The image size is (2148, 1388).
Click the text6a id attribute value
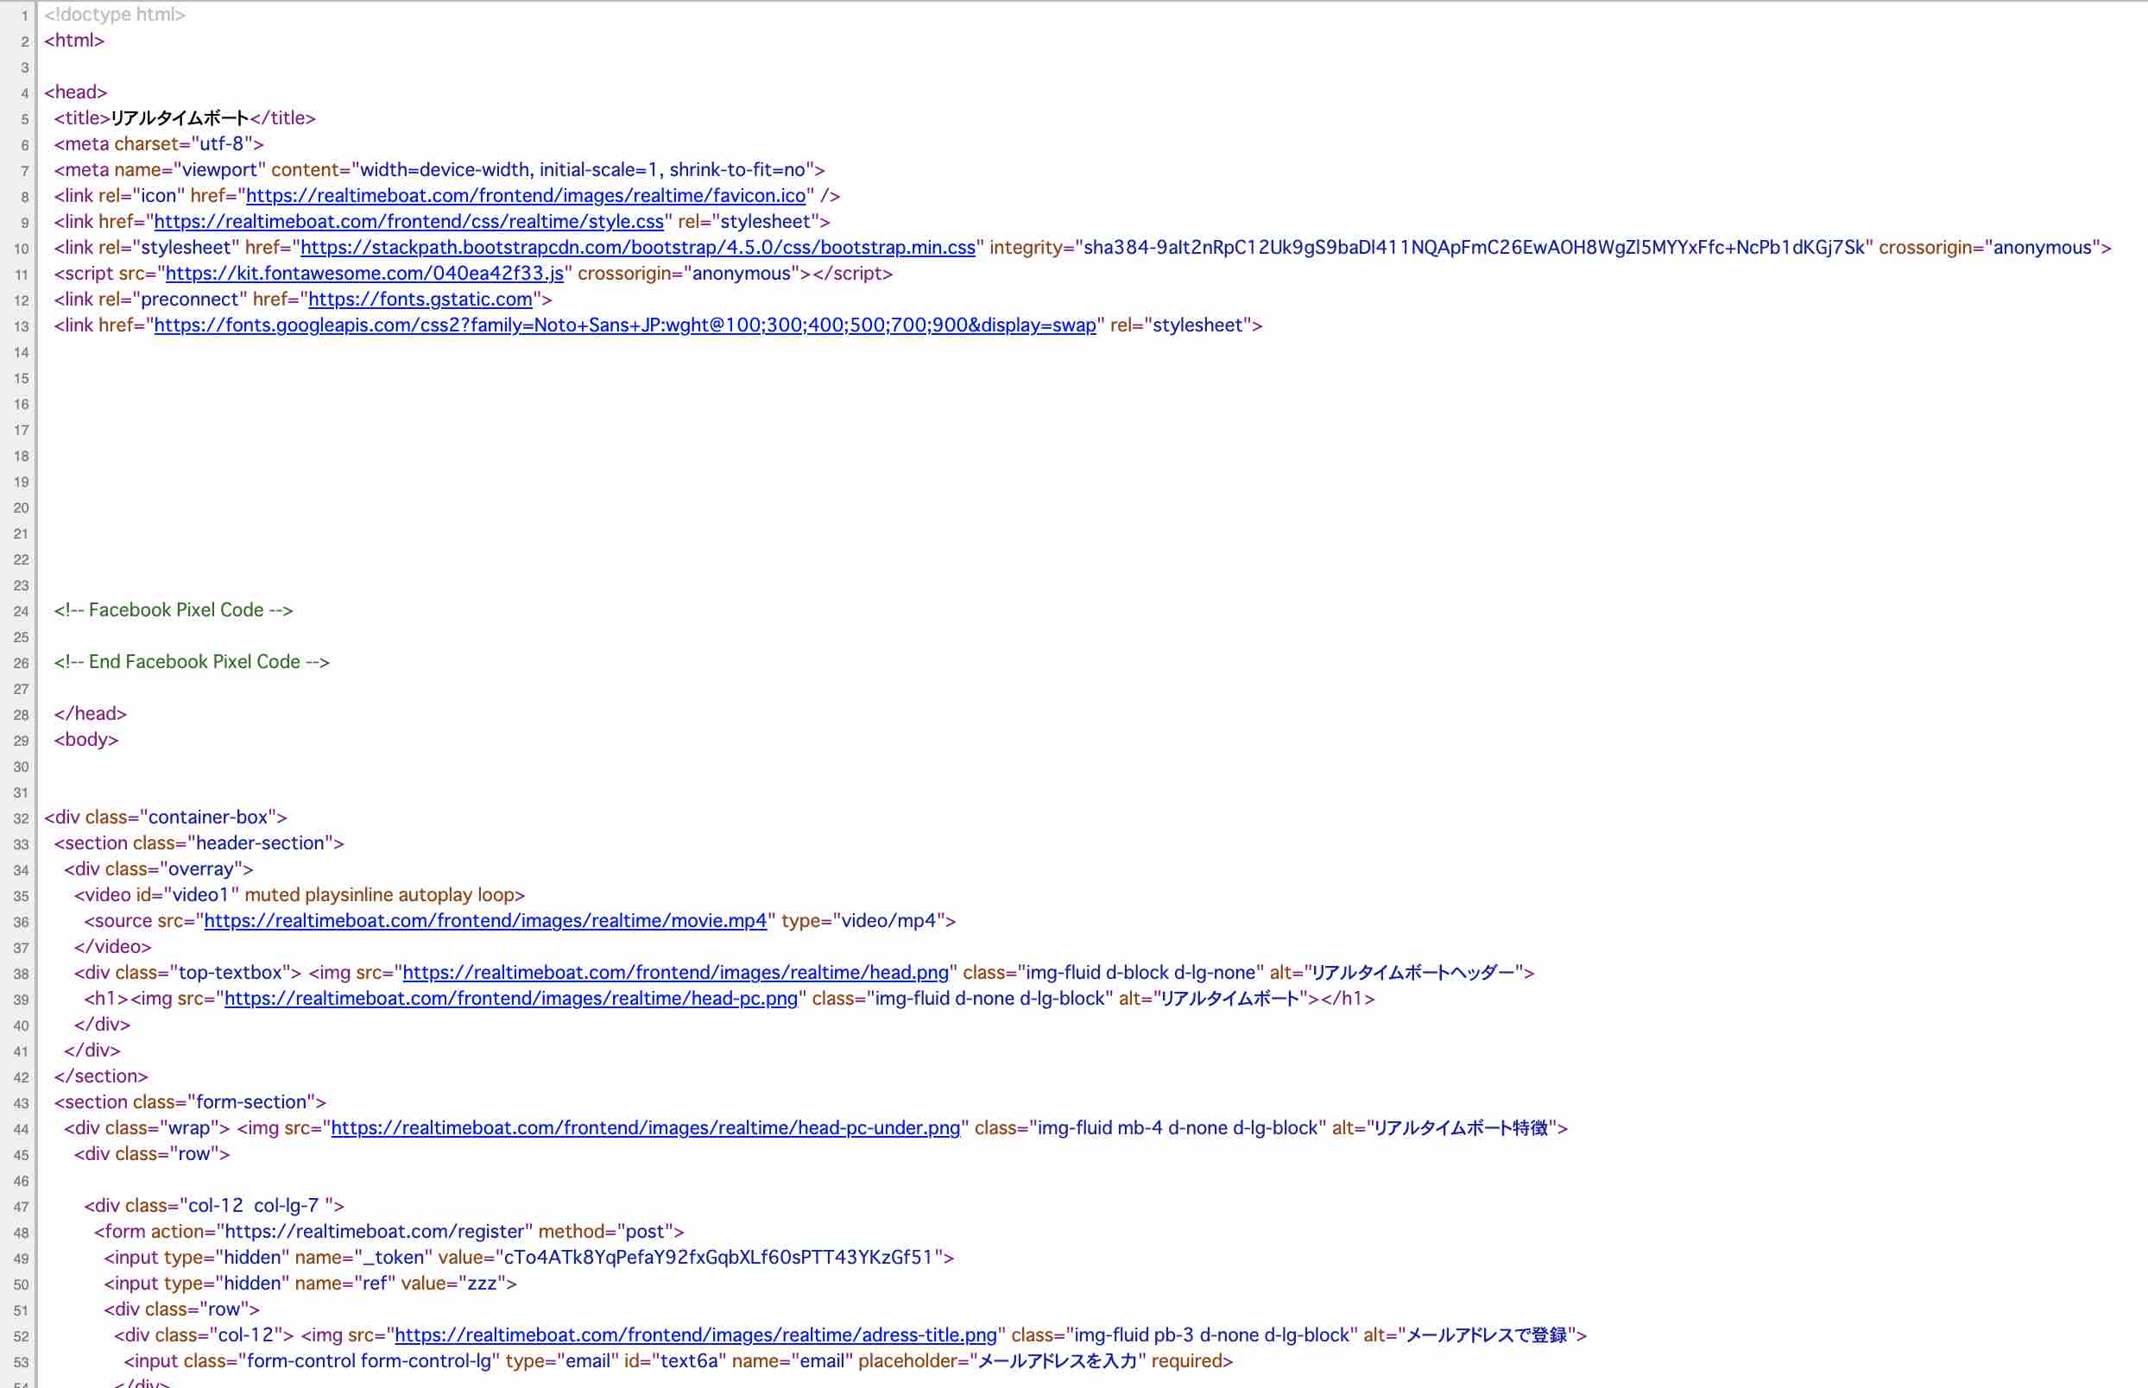coord(690,1362)
